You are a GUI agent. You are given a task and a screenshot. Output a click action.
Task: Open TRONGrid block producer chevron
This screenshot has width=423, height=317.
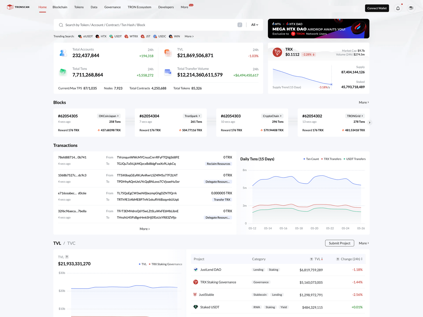(x=362, y=116)
